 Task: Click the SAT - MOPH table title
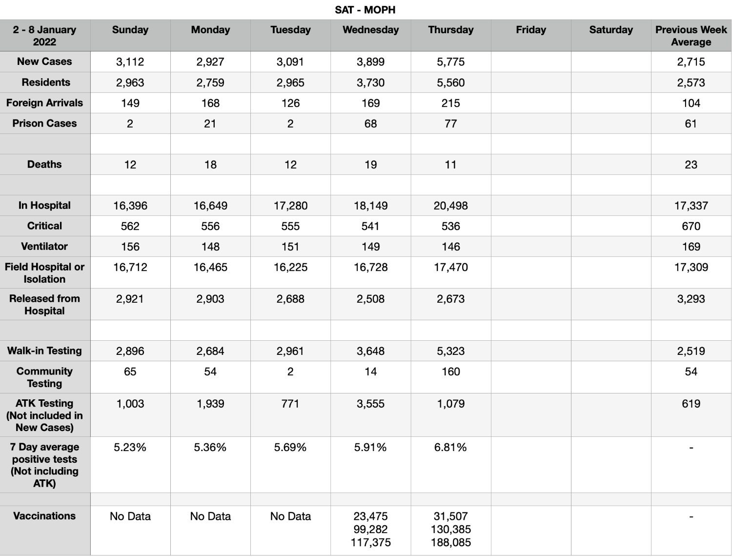click(x=365, y=10)
